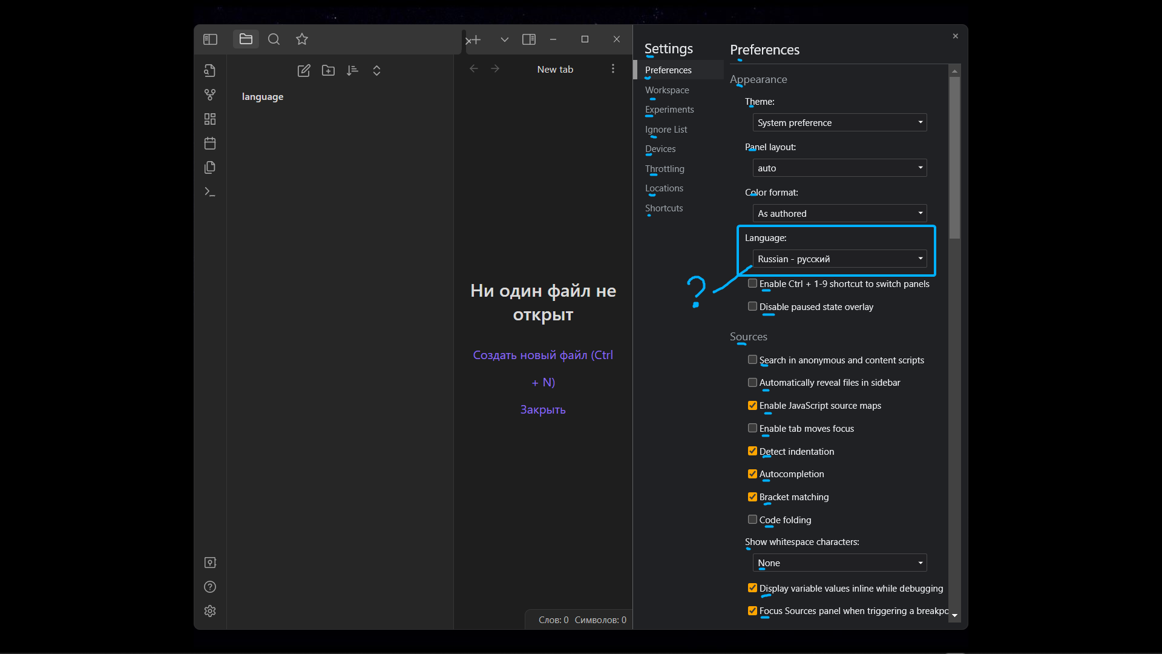Image resolution: width=1162 pixels, height=654 pixels.
Task: Open daily note calendar icon
Action: click(210, 144)
